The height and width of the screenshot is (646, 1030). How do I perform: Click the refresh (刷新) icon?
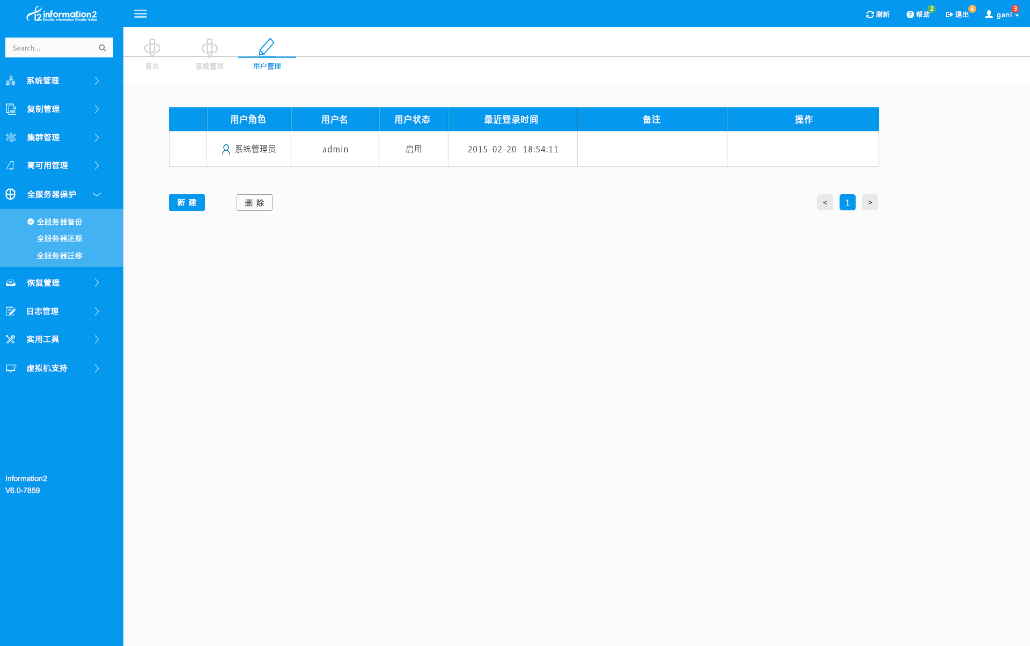coord(870,14)
